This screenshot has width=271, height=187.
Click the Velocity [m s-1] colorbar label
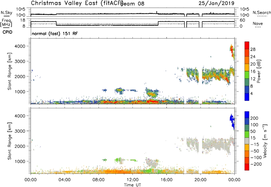[265, 141]
